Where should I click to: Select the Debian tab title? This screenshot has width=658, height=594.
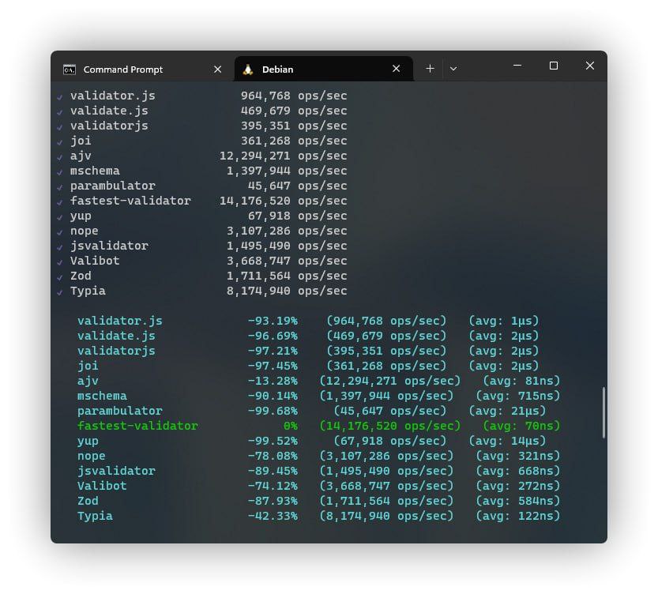[277, 70]
